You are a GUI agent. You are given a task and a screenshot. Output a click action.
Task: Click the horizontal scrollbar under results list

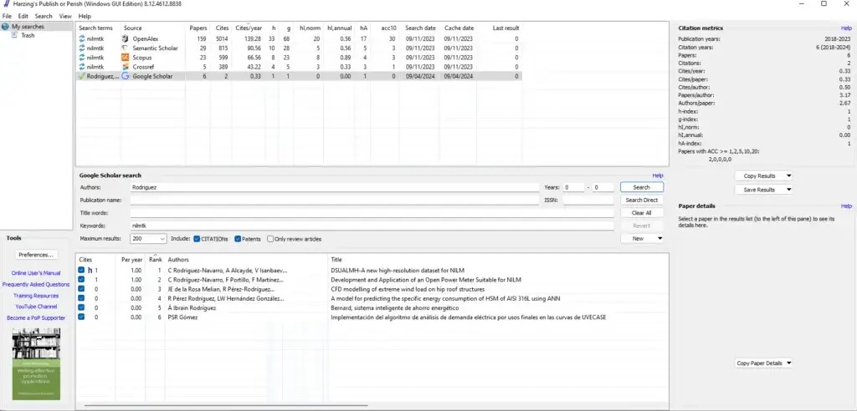(x=251, y=407)
